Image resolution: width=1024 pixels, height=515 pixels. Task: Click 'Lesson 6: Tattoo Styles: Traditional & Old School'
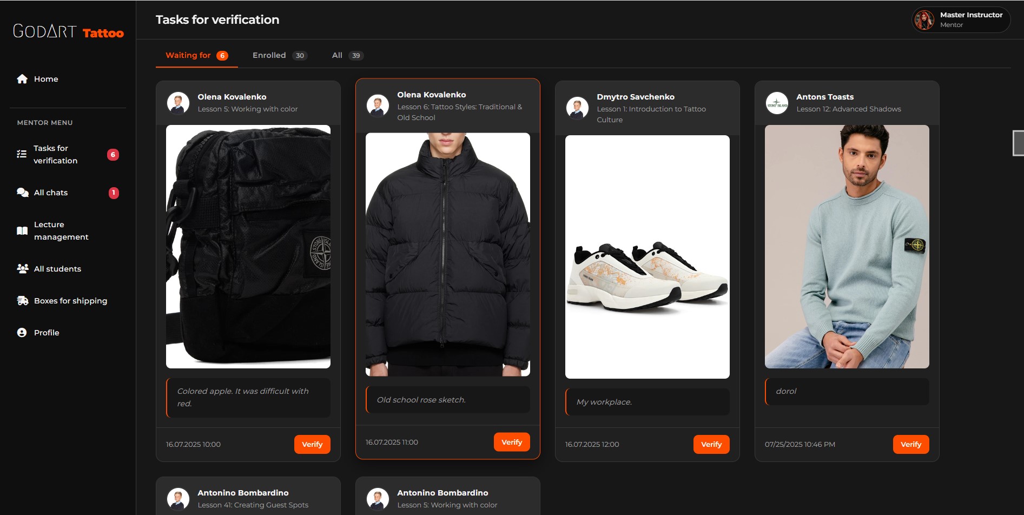pyautogui.click(x=460, y=113)
